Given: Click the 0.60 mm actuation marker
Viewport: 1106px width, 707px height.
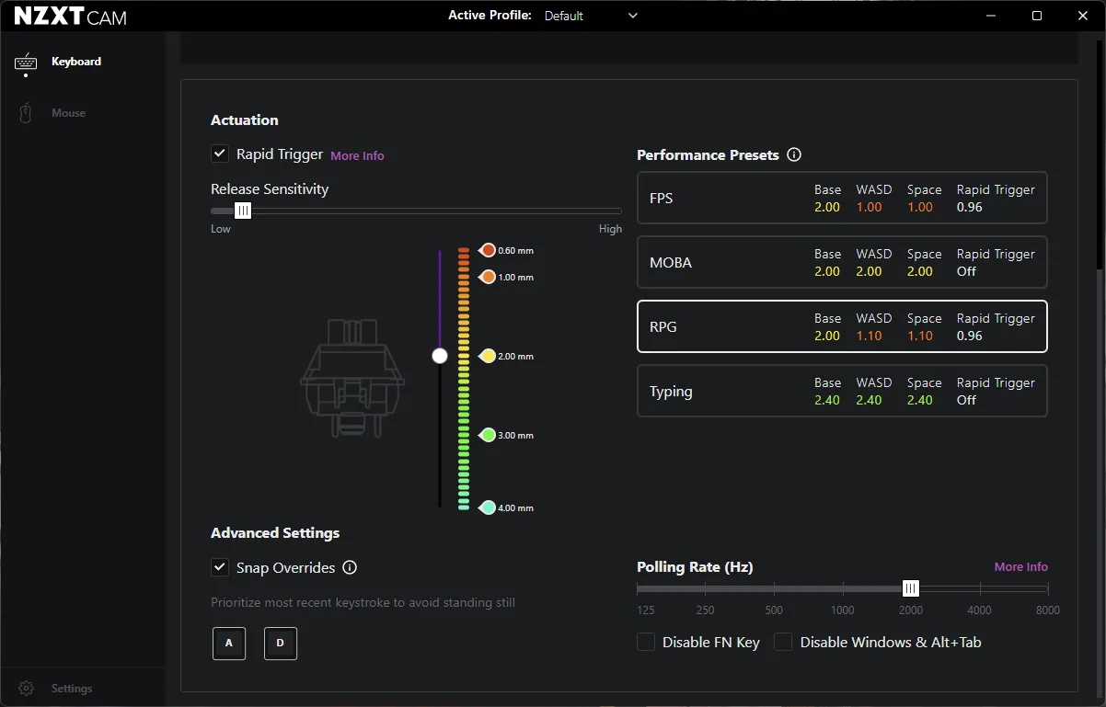Looking at the screenshot, I should pyautogui.click(x=488, y=250).
